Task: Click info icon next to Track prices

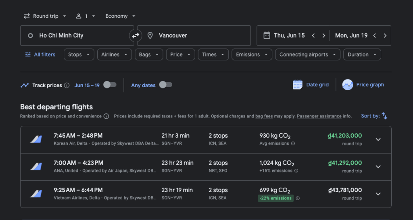Action: point(67,86)
